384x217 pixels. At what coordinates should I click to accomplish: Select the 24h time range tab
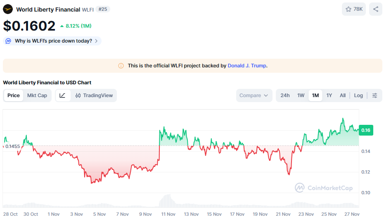285,95
